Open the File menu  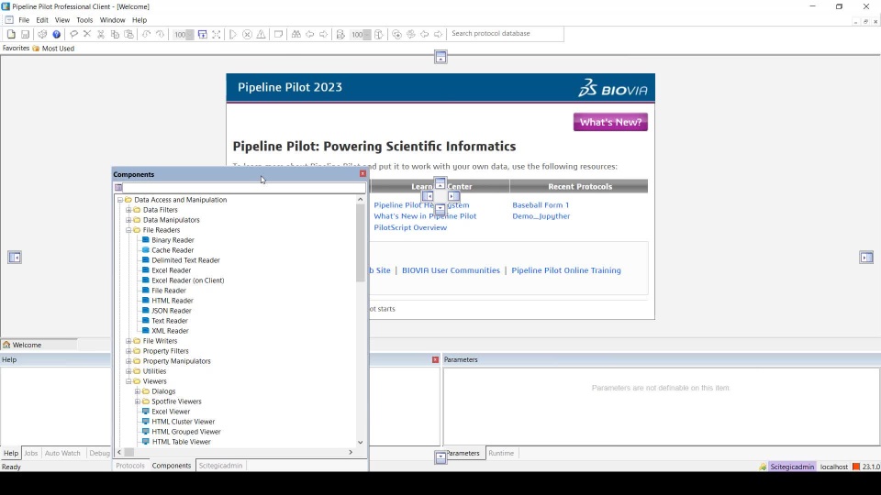24,20
